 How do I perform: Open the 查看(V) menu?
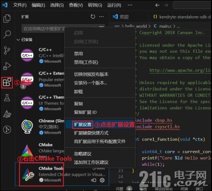[76, 5]
